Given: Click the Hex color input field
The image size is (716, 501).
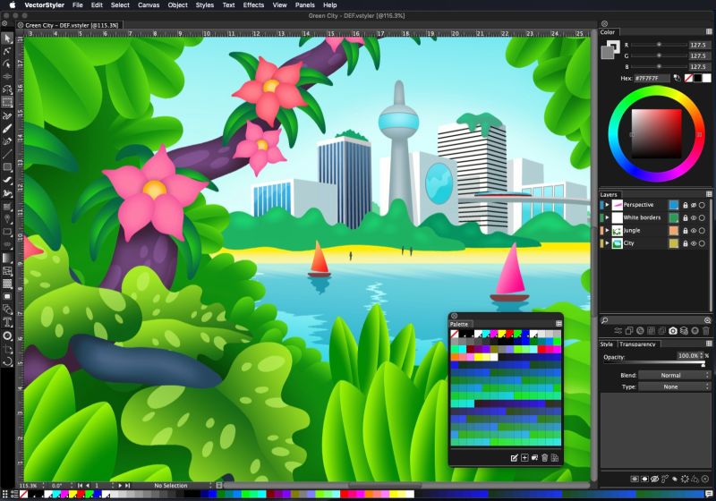Looking at the screenshot, I should [x=652, y=78].
